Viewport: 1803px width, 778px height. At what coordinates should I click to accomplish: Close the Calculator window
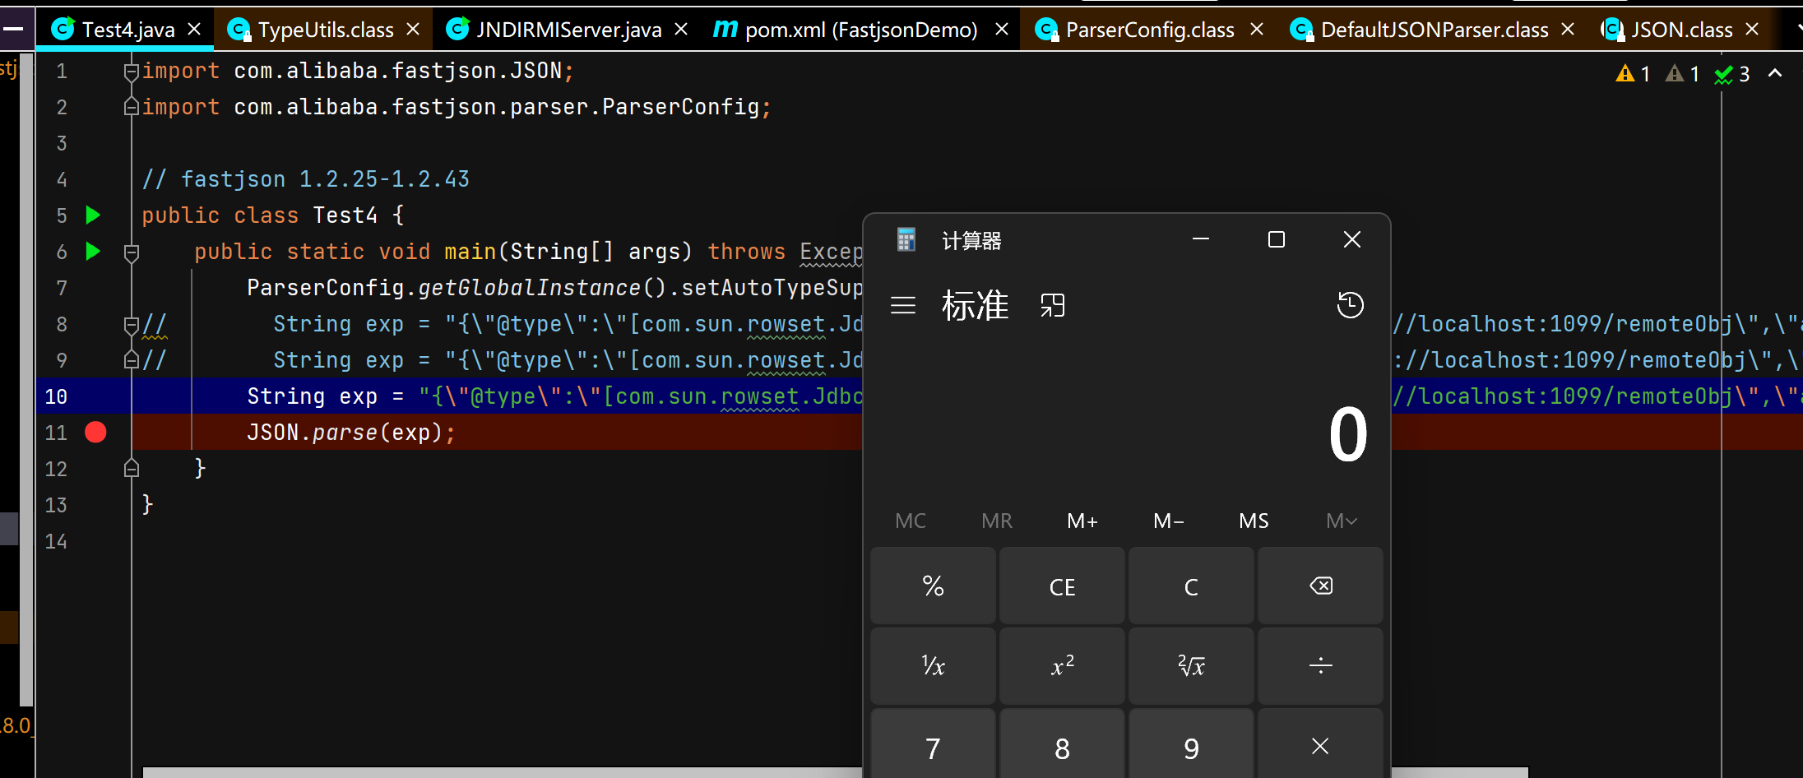(x=1351, y=239)
